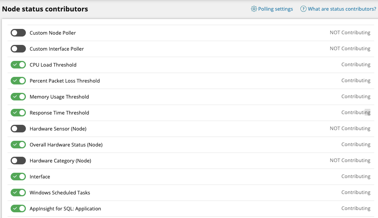Disable AppInsight for SQL: Application toggle
The width and height of the screenshot is (378, 218).
pyautogui.click(x=18, y=208)
